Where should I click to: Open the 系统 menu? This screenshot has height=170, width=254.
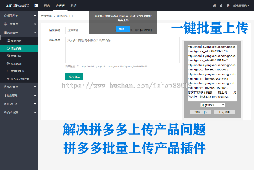73,5
